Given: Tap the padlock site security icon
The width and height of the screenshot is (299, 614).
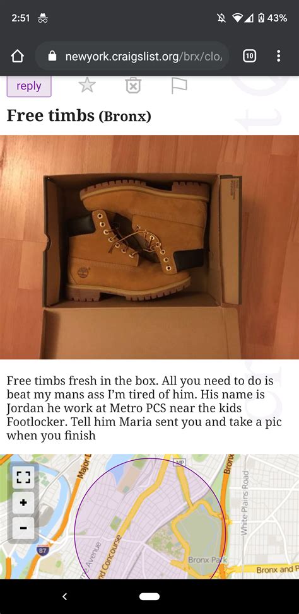Looking at the screenshot, I should coord(52,57).
